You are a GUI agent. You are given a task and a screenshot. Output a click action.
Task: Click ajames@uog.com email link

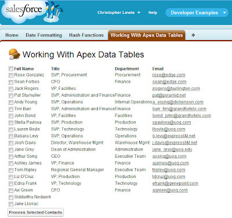point(171,163)
